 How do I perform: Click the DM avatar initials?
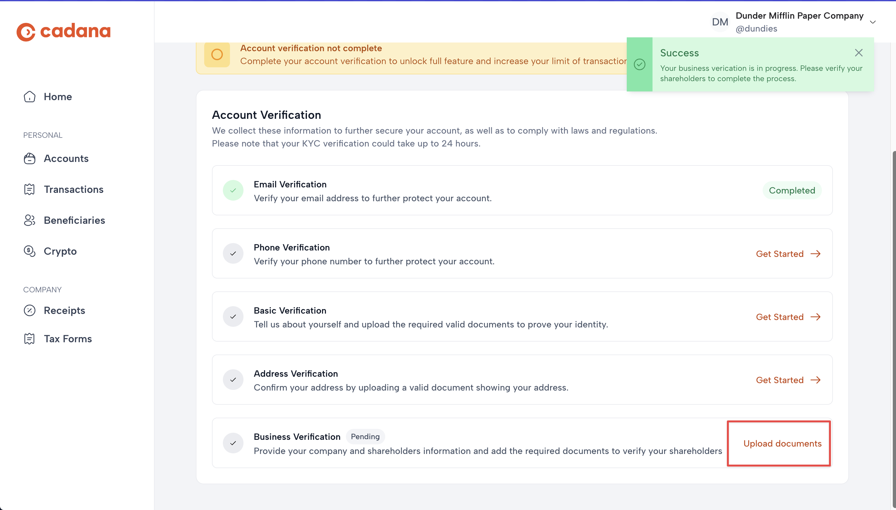pos(720,22)
